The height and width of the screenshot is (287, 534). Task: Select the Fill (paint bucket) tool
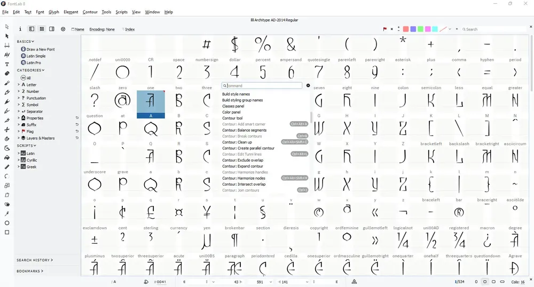7,157
